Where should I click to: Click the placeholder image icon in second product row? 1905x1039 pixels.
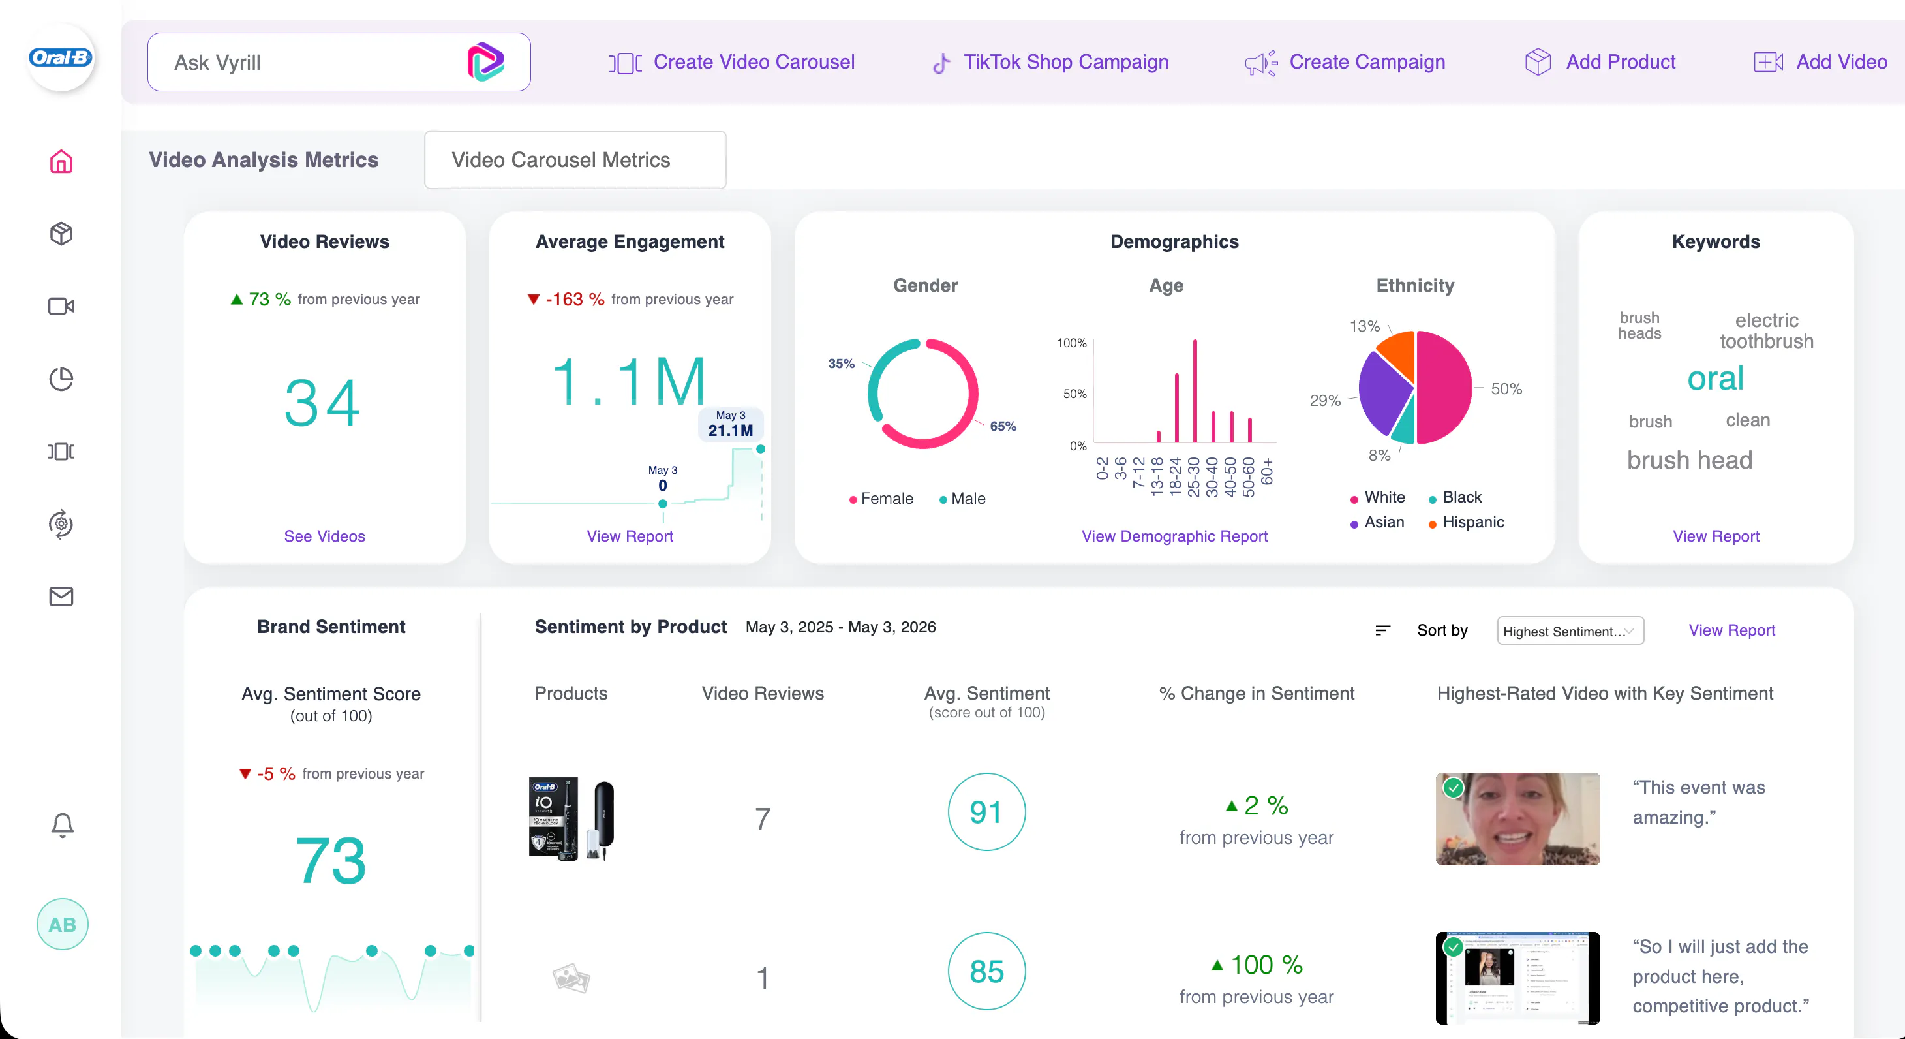(571, 978)
